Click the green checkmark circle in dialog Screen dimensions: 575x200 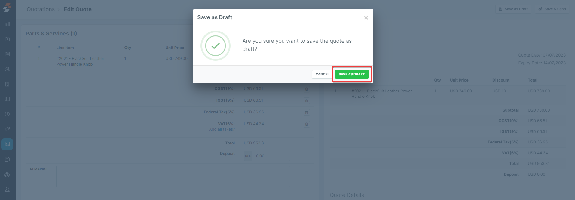click(216, 46)
